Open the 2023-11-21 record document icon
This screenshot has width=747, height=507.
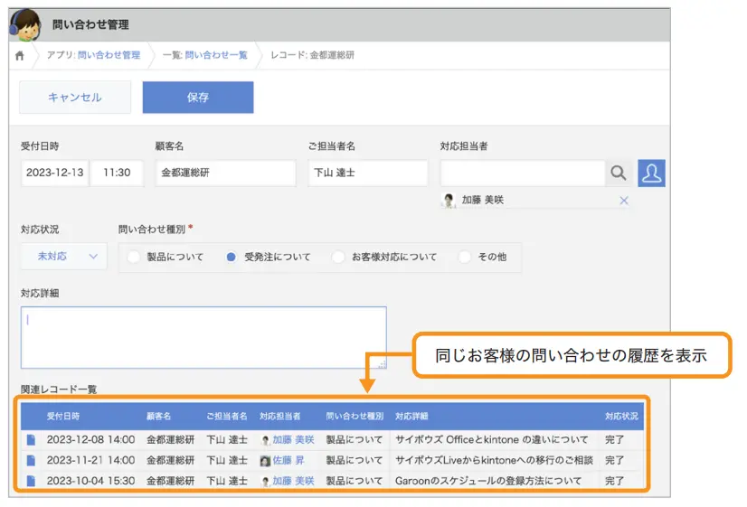coord(31,460)
